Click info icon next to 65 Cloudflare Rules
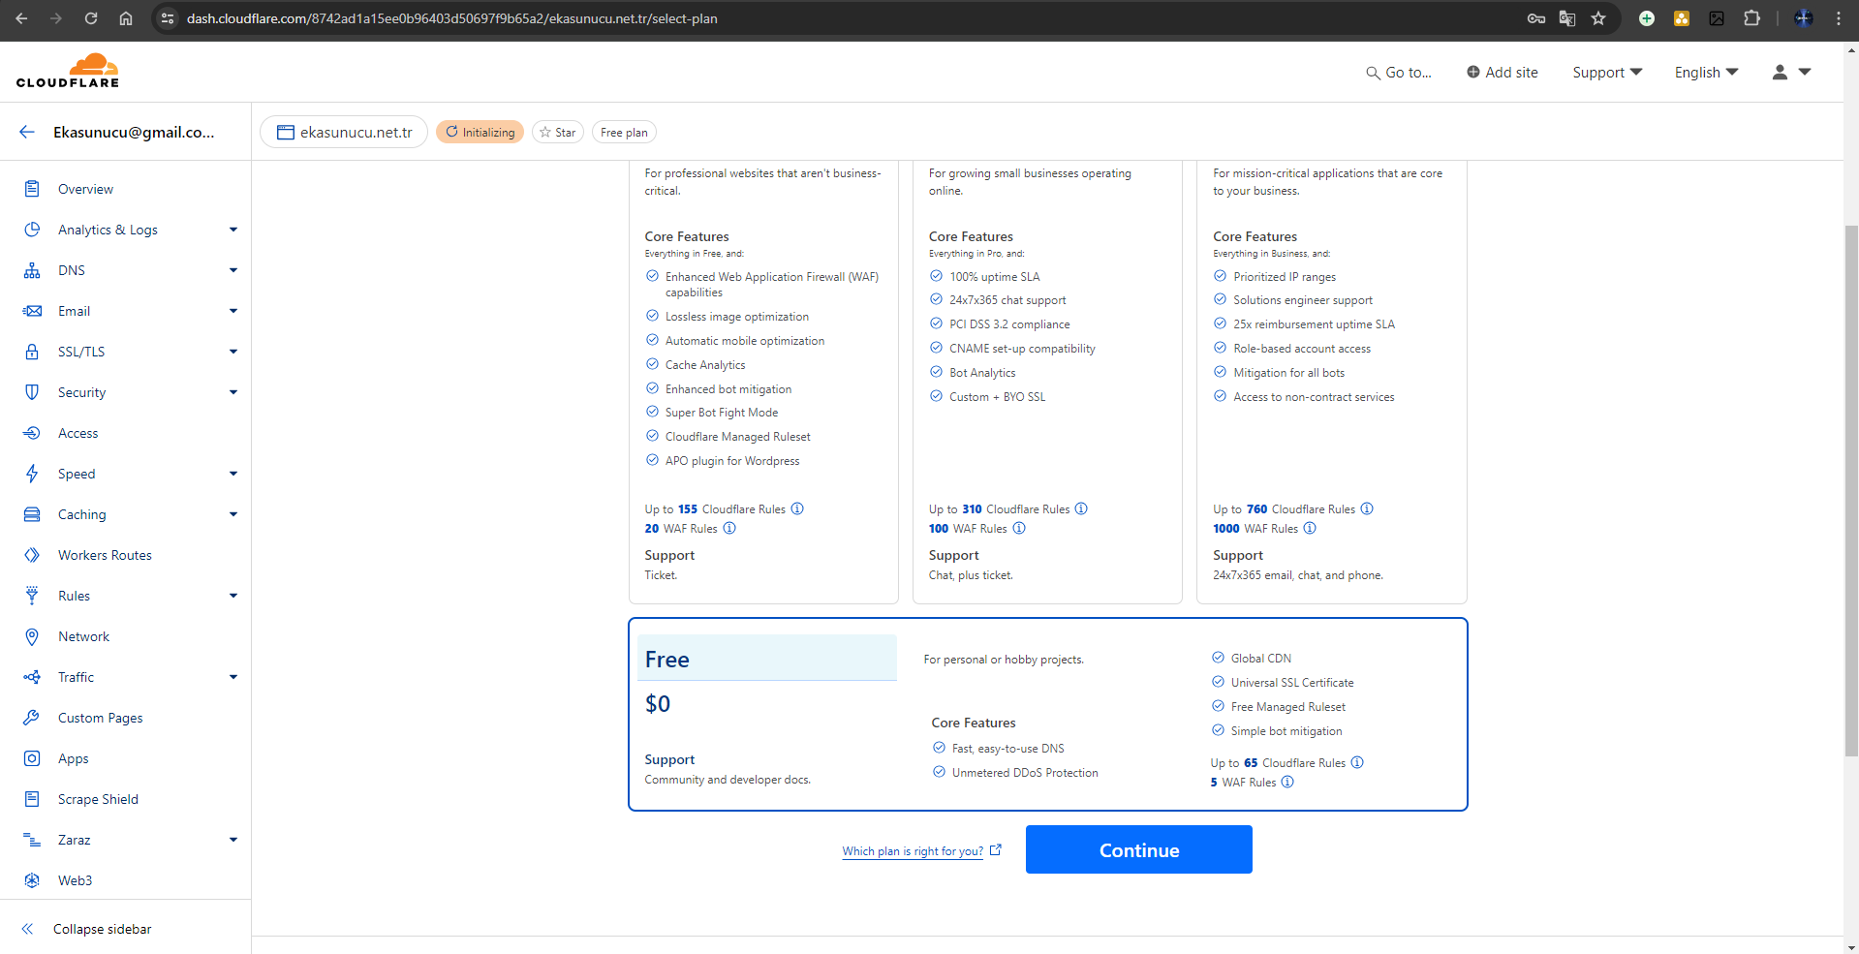The width and height of the screenshot is (1859, 954). pyautogui.click(x=1357, y=762)
